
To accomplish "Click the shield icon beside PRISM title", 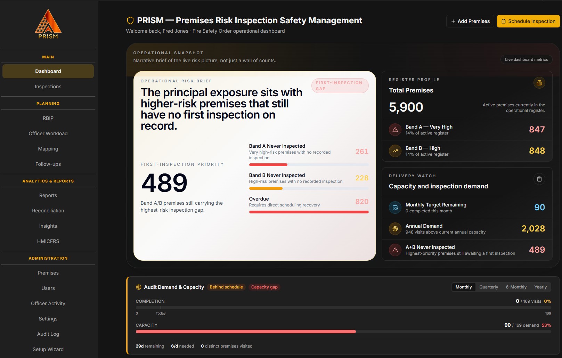I will [x=130, y=21].
